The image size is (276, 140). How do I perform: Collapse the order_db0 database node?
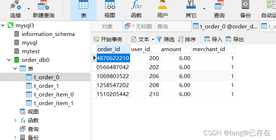point(9,60)
